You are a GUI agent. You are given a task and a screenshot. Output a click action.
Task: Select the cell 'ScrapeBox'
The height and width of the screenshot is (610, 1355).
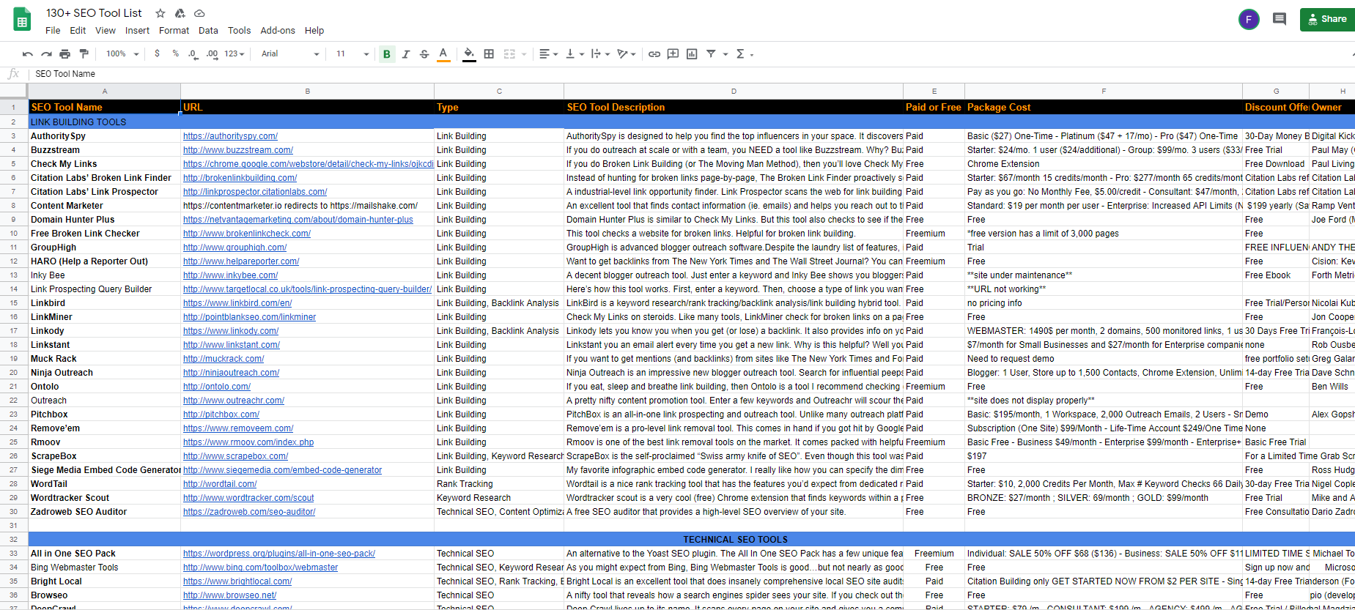[105, 456]
